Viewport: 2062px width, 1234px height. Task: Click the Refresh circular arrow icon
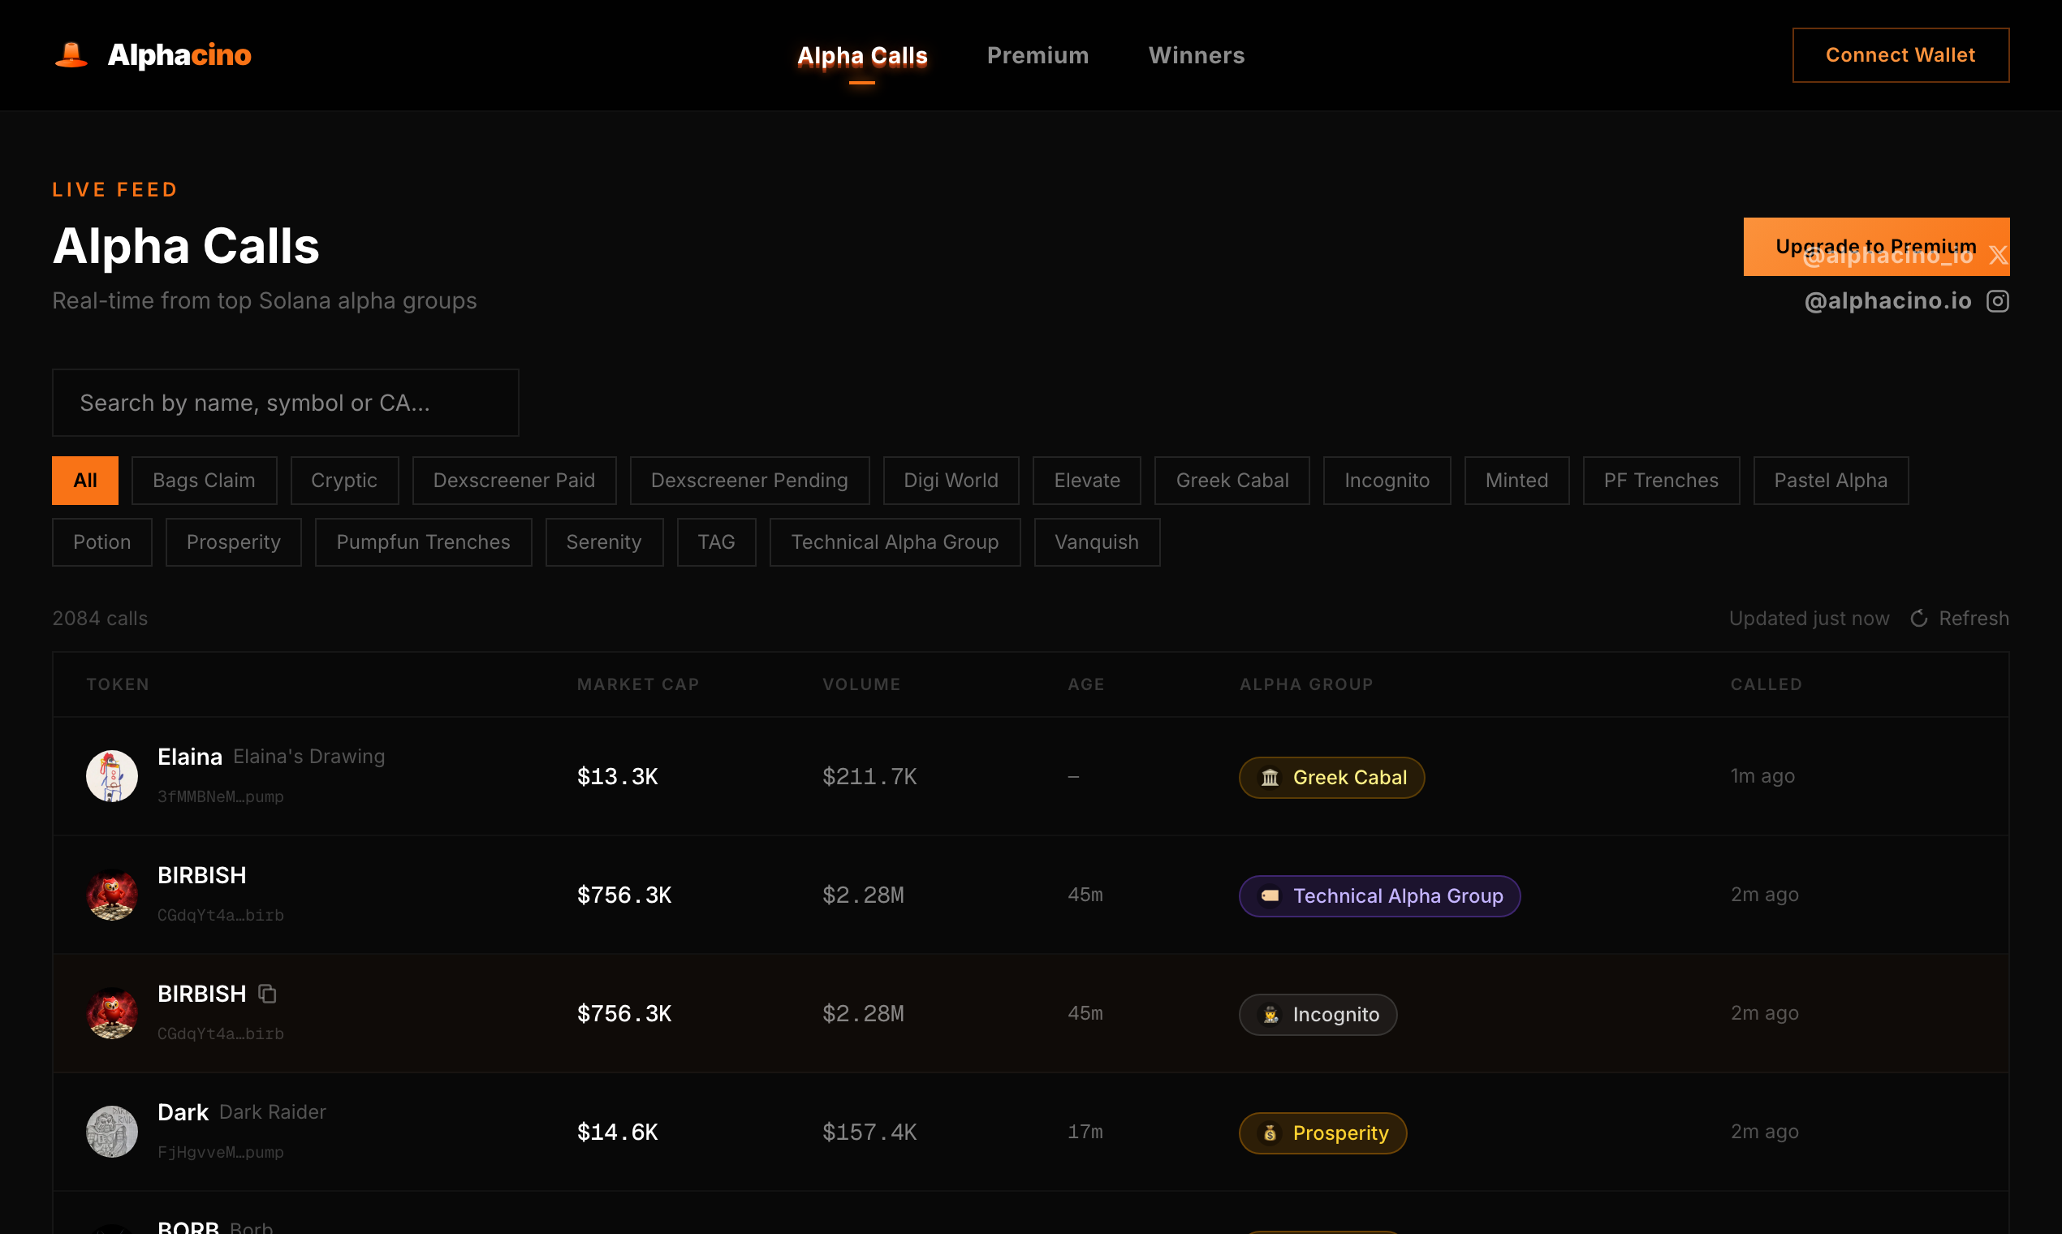[x=1918, y=619]
